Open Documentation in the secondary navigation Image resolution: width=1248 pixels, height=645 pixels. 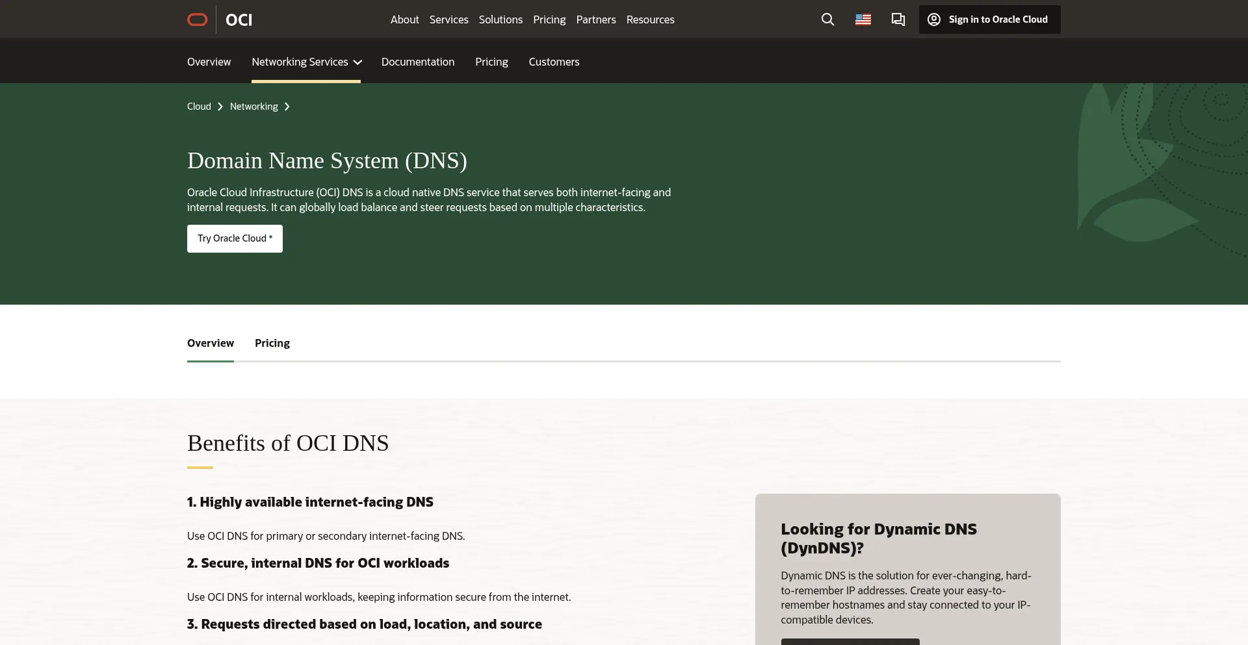417,62
